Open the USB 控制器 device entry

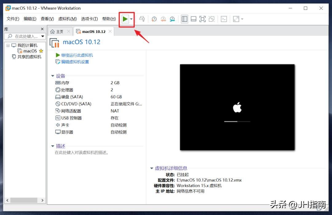(69, 118)
